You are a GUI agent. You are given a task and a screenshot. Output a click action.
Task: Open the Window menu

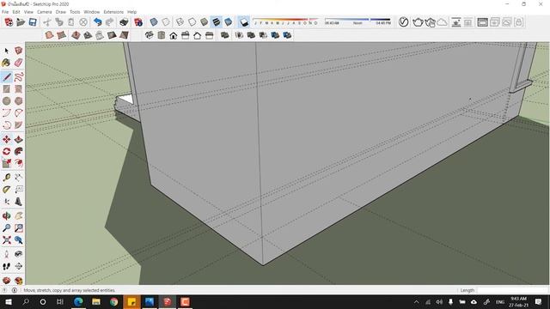[x=92, y=12]
